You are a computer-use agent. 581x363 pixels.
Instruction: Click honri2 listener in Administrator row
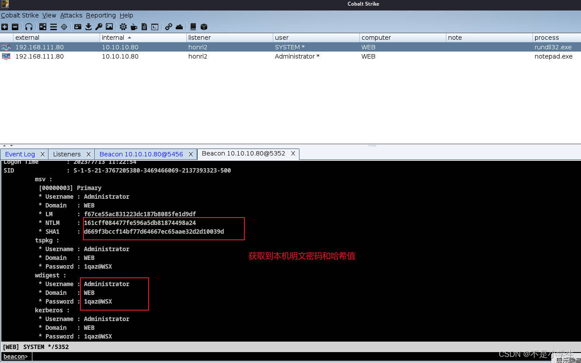tap(198, 56)
